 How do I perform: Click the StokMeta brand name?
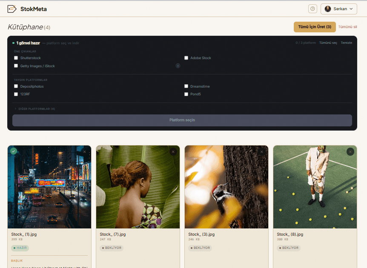point(34,9)
